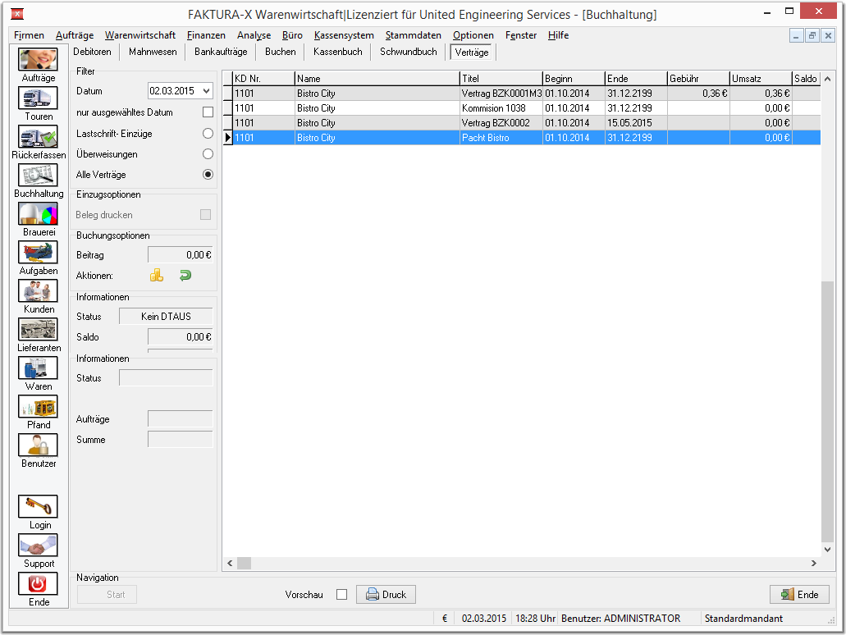
Task: Select Lastschrift-Einzüge radio button
Action: point(208,133)
